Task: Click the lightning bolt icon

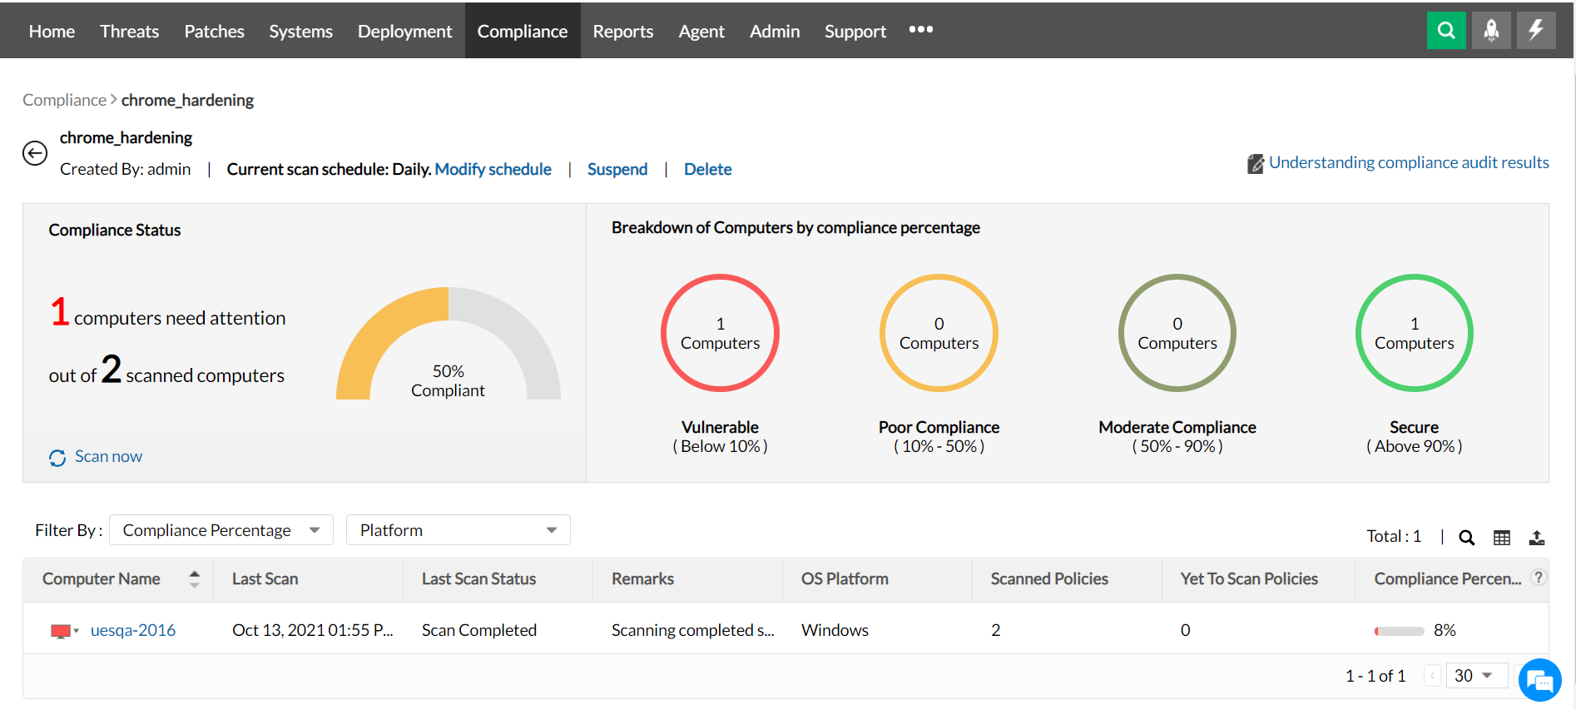Action: [1536, 31]
